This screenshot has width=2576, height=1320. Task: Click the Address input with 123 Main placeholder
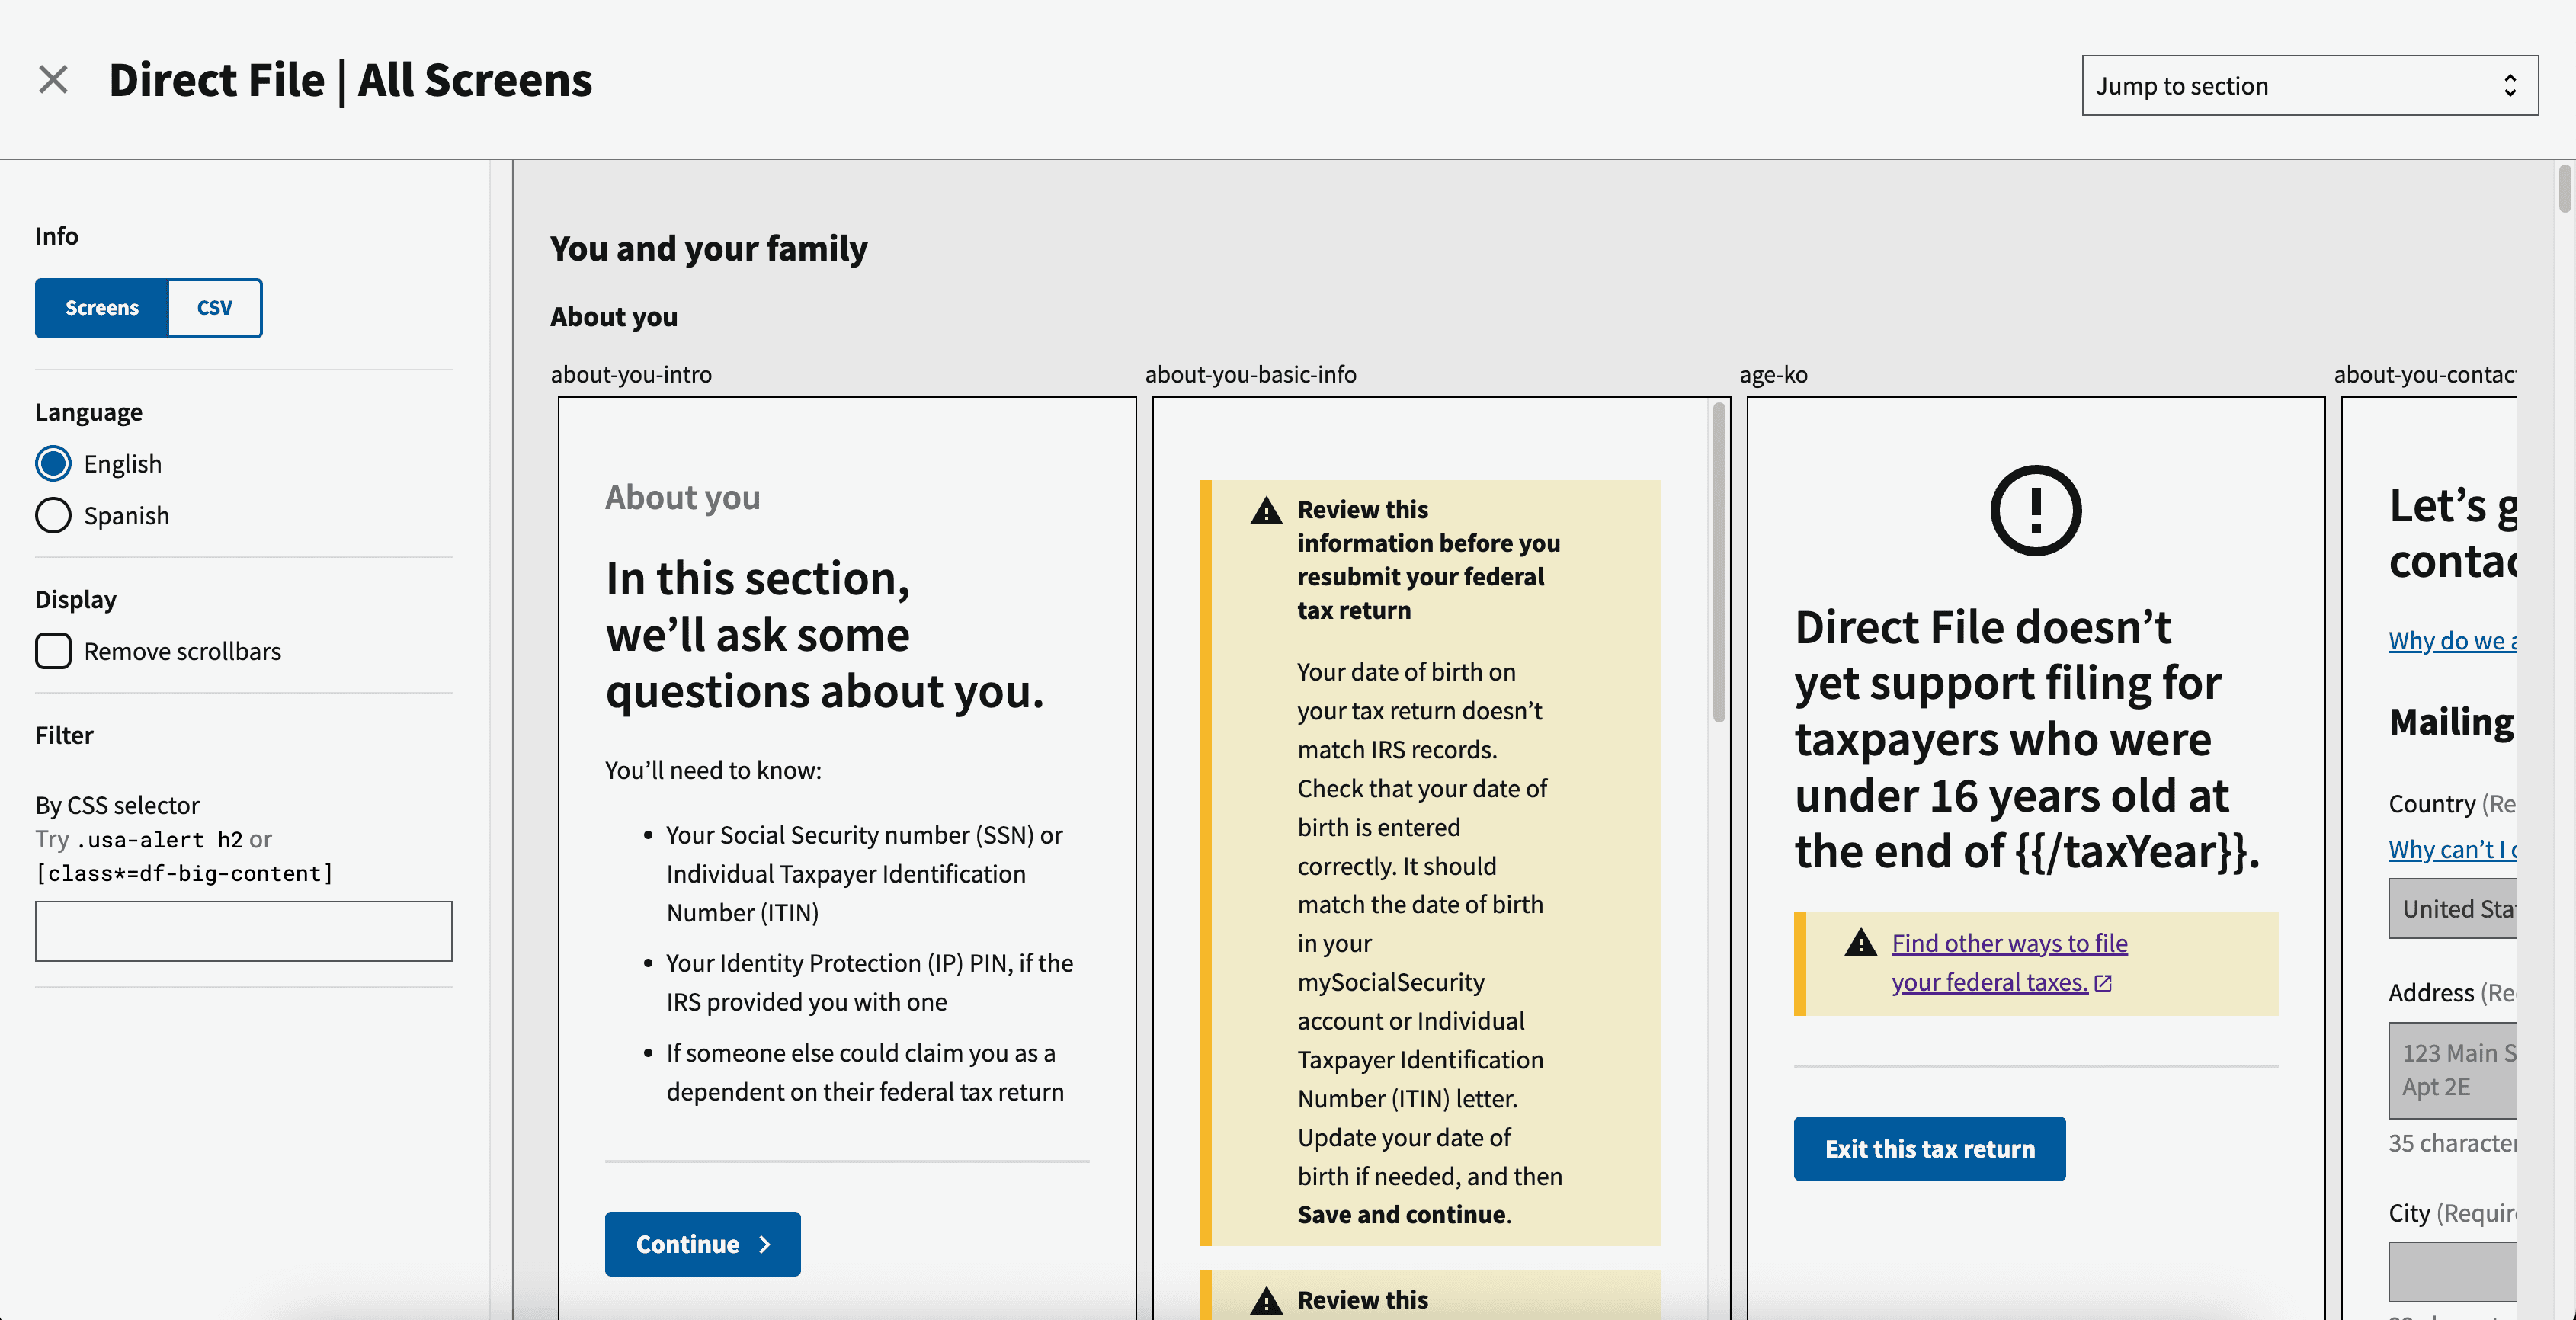2452,1070
